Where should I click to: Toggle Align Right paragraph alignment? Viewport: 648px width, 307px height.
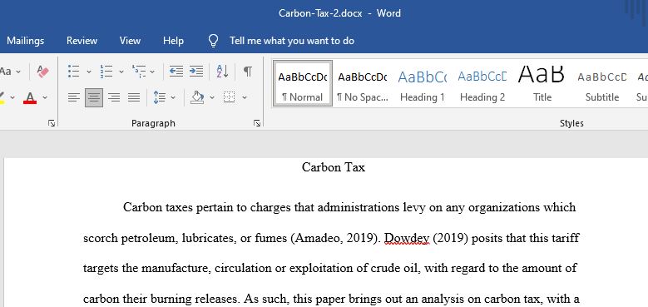114,97
